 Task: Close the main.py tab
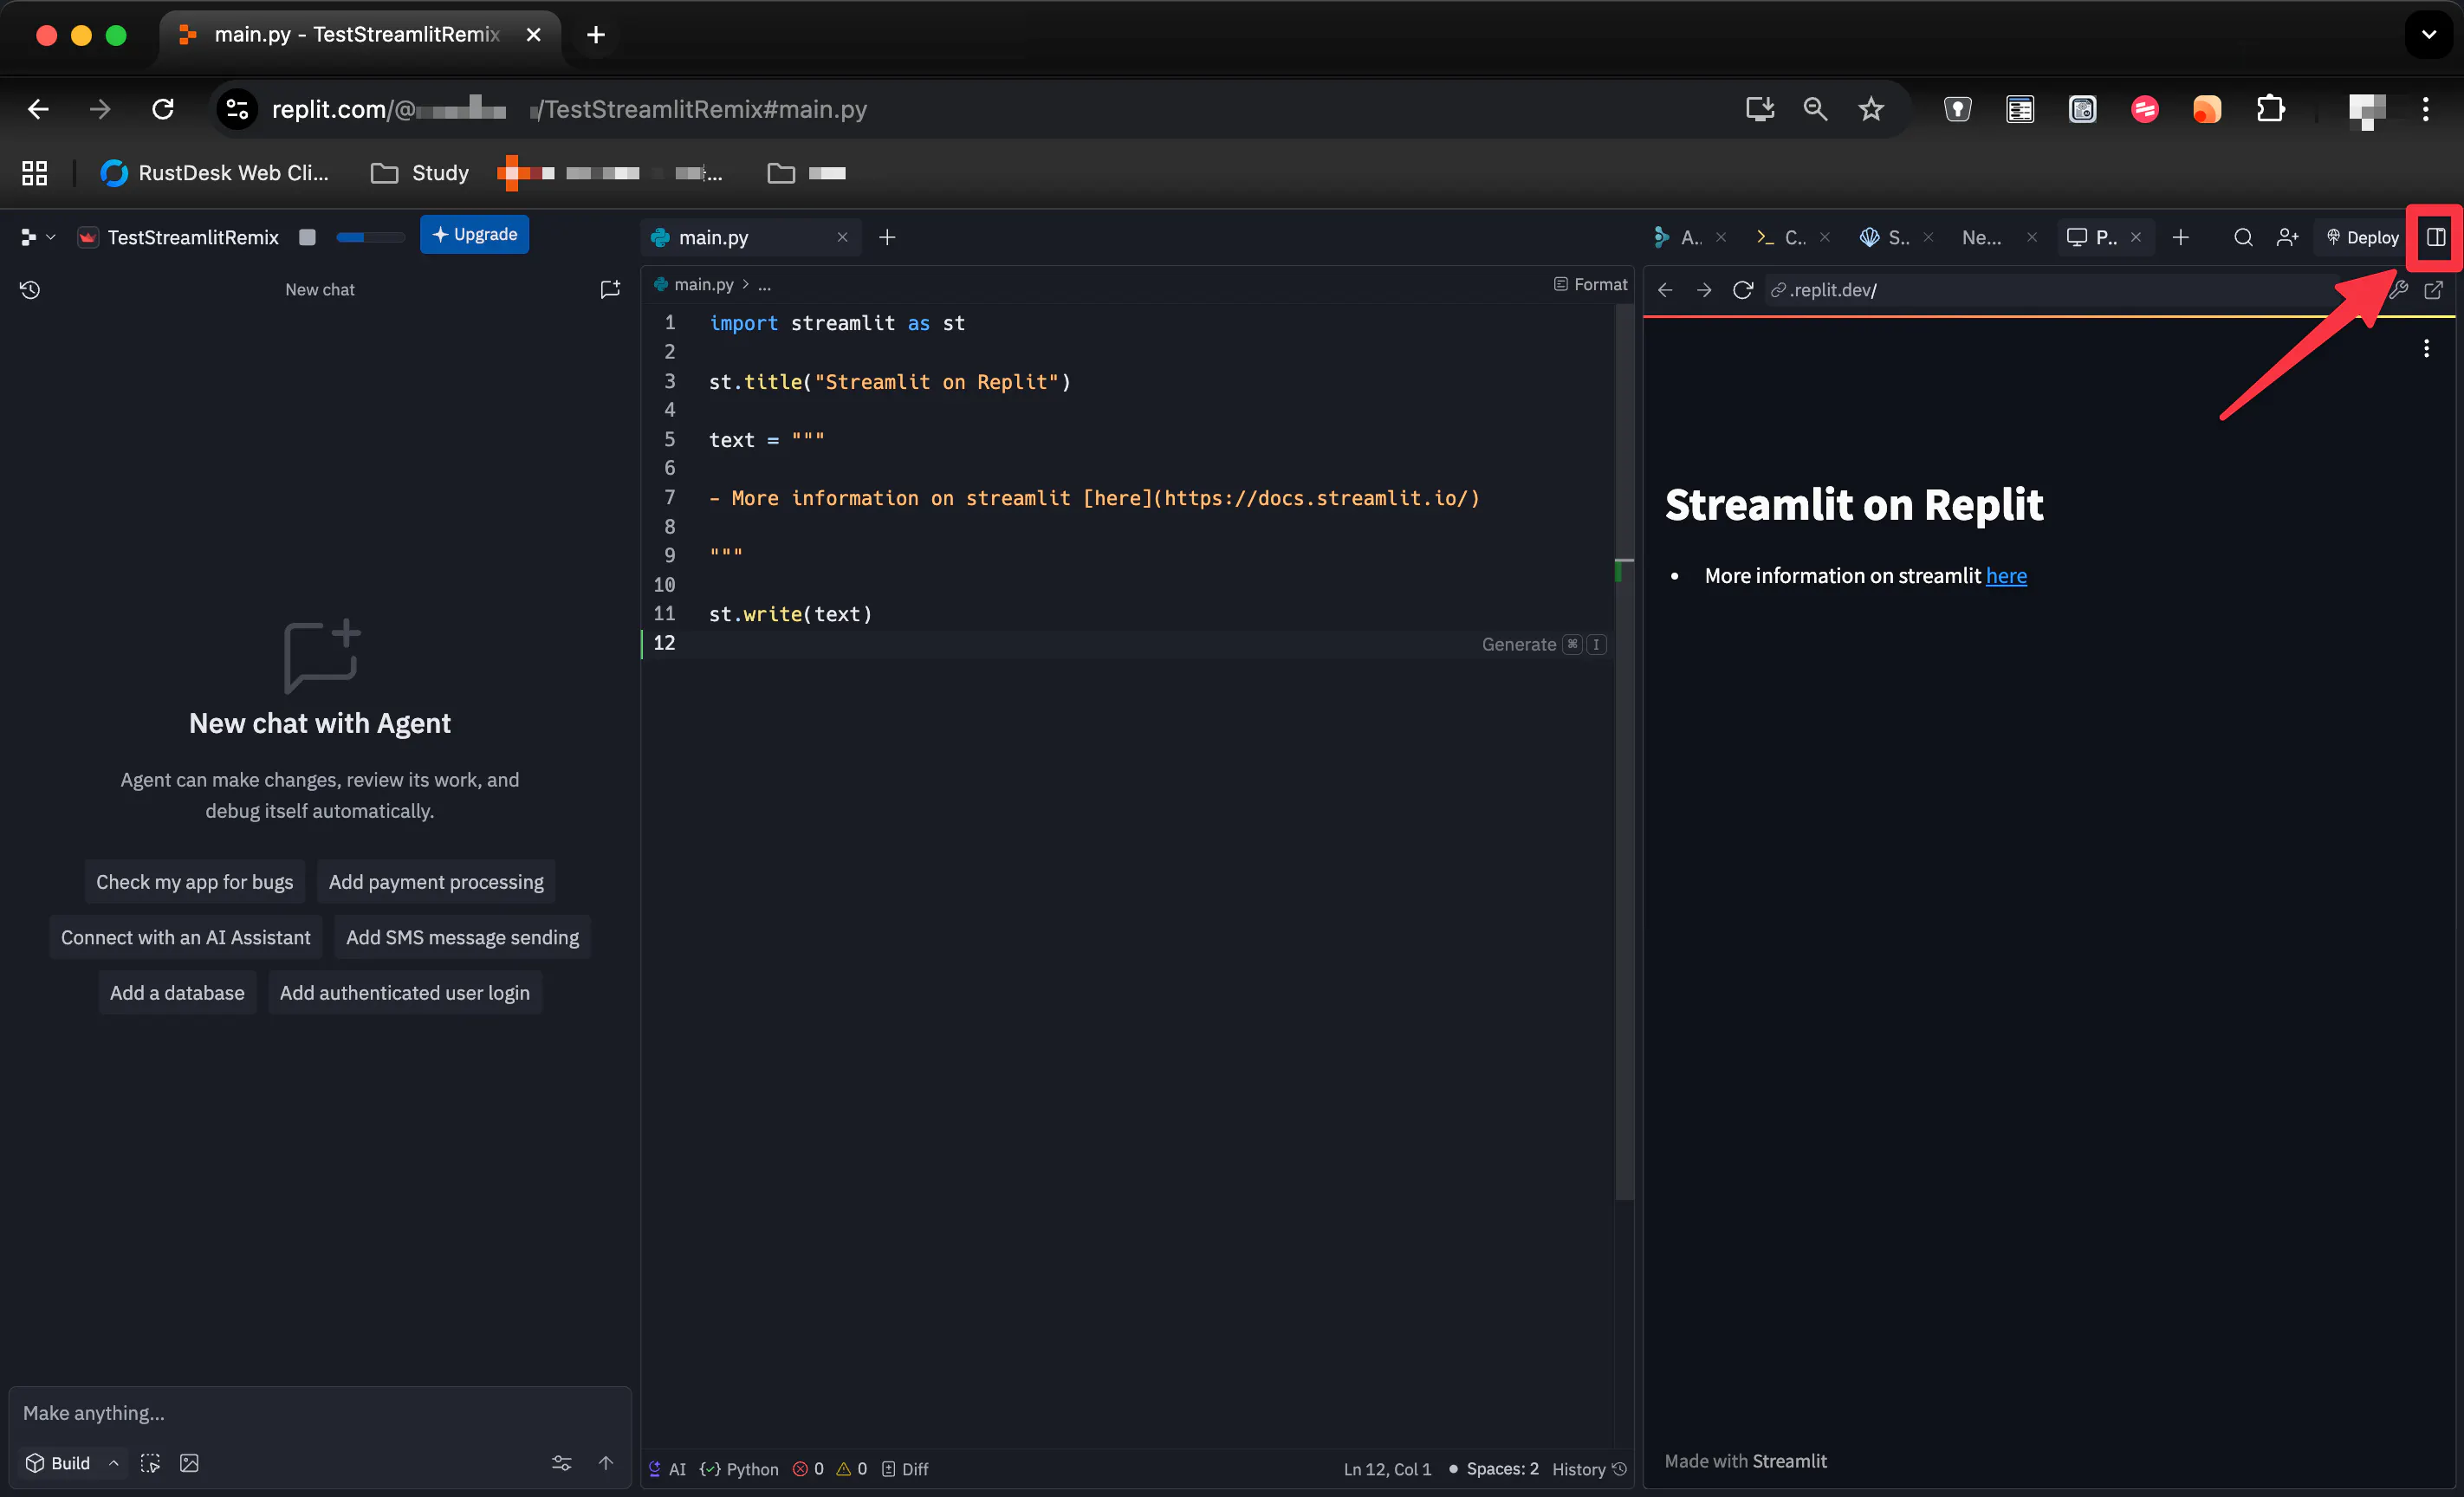[x=842, y=237]
